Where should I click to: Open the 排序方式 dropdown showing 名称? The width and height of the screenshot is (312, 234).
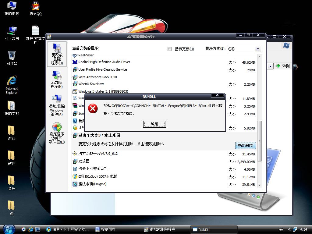tap(244, 49)
